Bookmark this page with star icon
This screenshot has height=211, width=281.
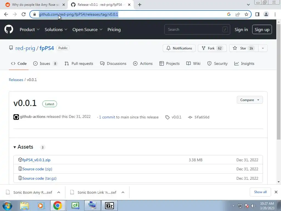pos(246,14)
